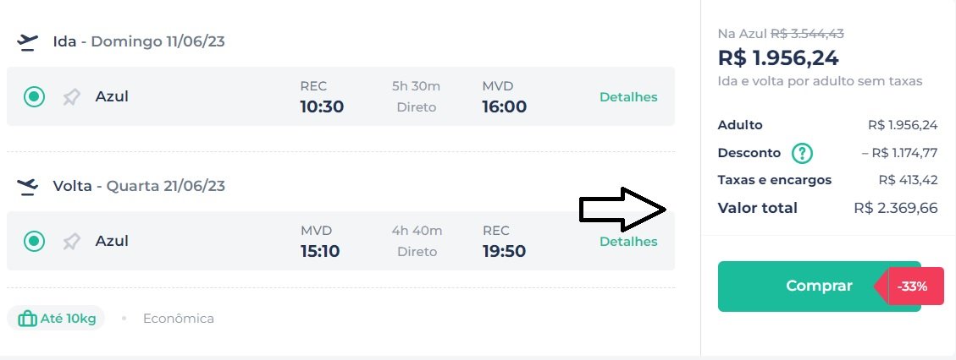Open the Desconto help question mark
This screenshot has width=956, height=360.
coord(803,153)
